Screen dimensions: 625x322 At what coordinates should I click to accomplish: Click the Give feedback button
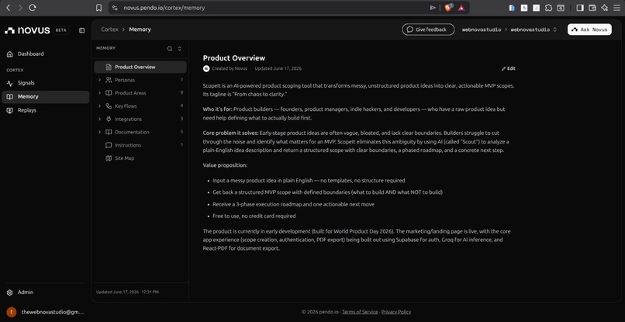pyautogui.click(x=428, y=29)
